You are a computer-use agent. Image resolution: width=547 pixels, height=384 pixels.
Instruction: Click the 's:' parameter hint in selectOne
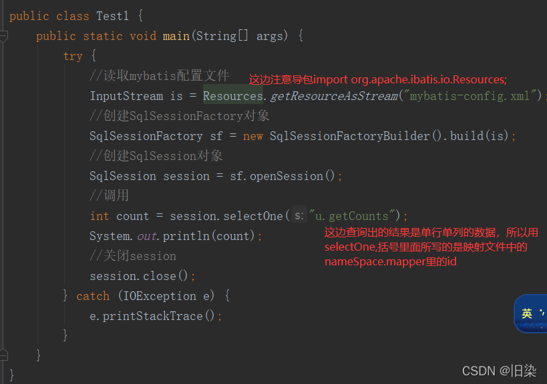click(x=299, y=216)
